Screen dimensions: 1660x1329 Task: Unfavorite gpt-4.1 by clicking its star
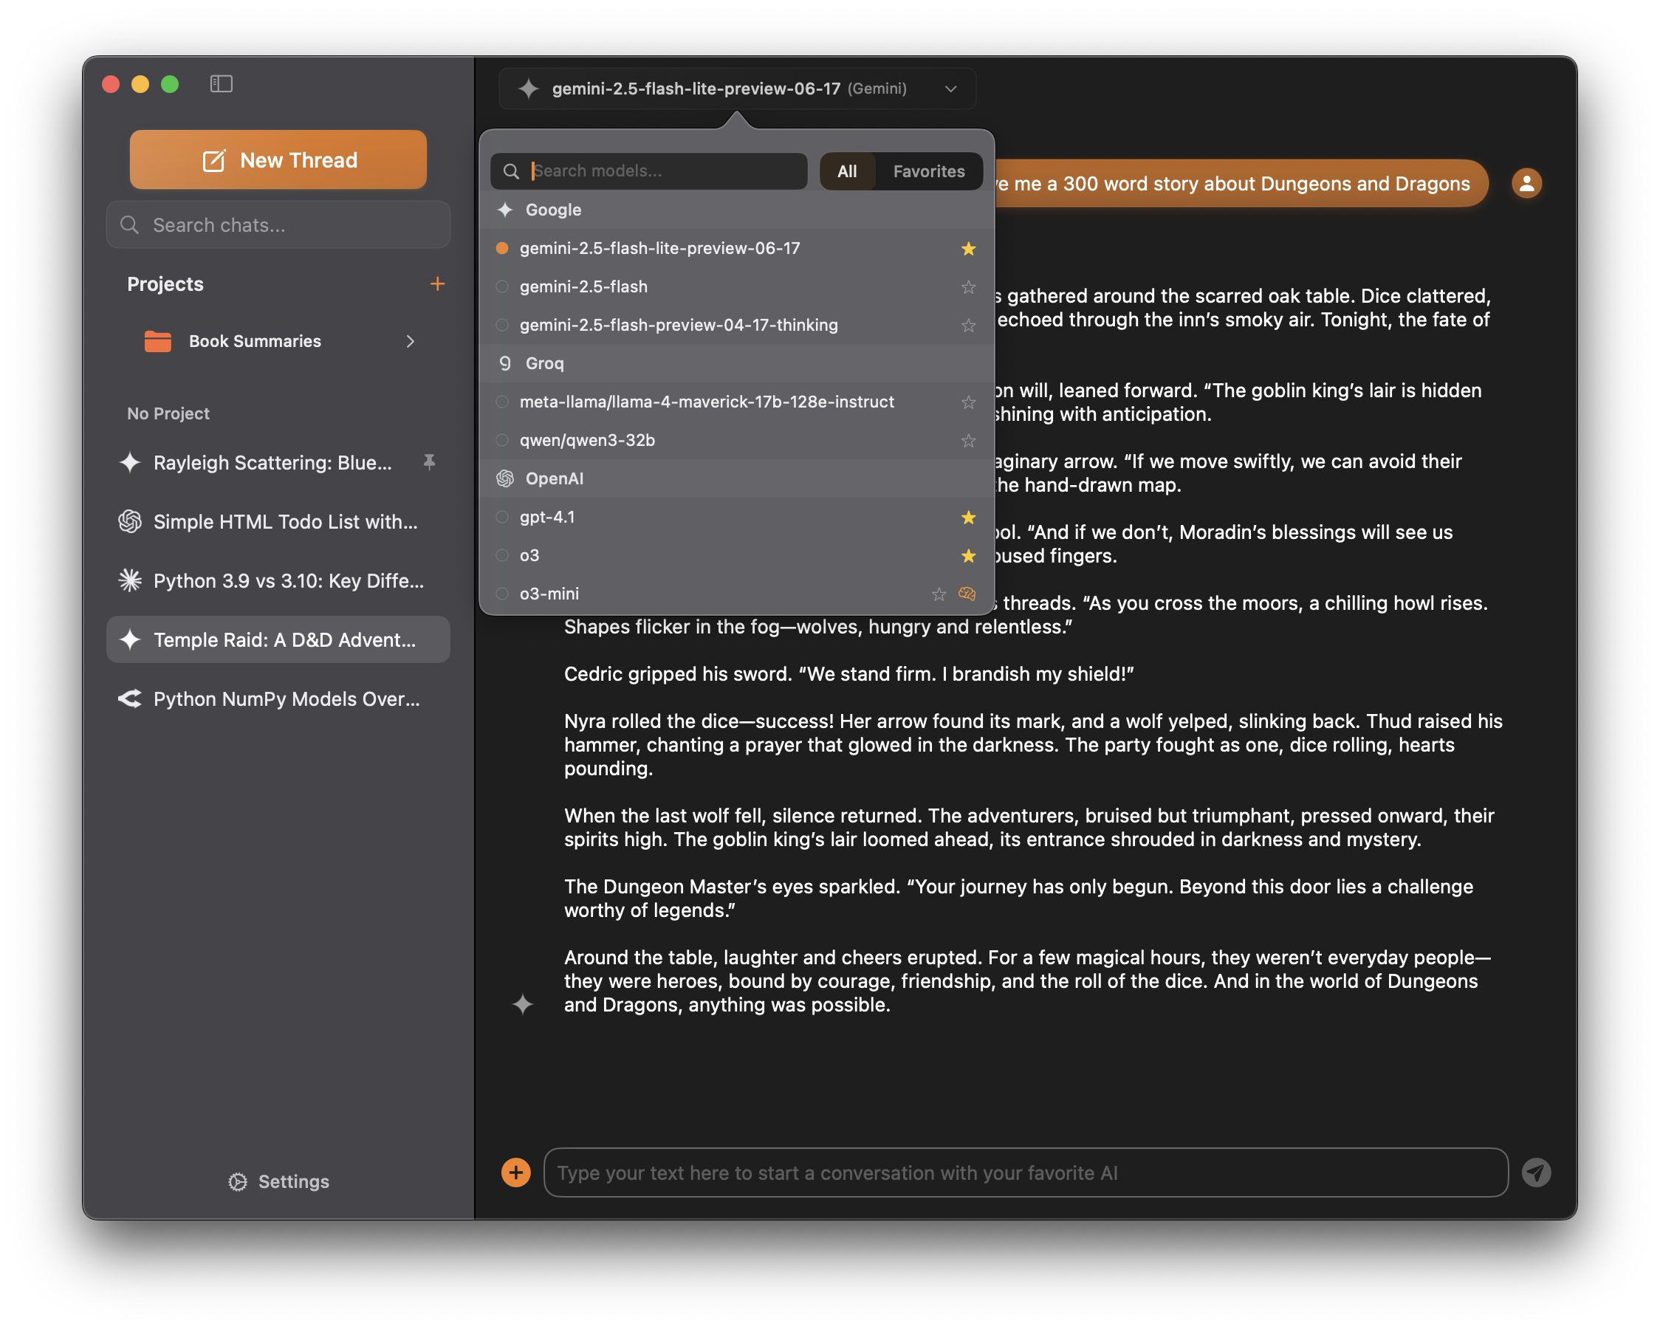pos(968,517)
